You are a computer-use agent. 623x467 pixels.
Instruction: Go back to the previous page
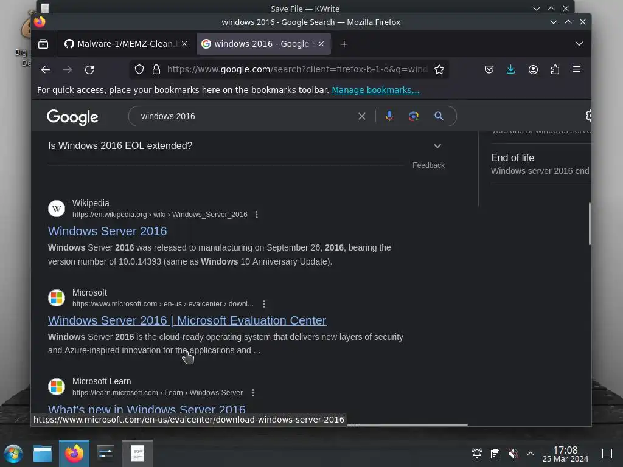[x=46, y=70]
